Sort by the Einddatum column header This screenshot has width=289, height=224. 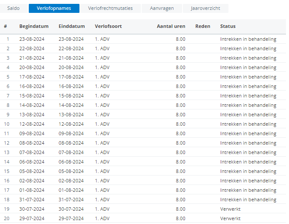tap(72, 26)
